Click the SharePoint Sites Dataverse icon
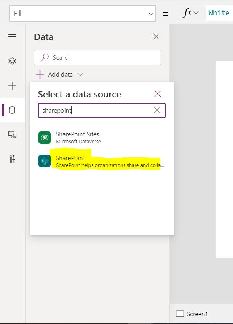This screenshot has width=233, height=324. coord(45,137)
